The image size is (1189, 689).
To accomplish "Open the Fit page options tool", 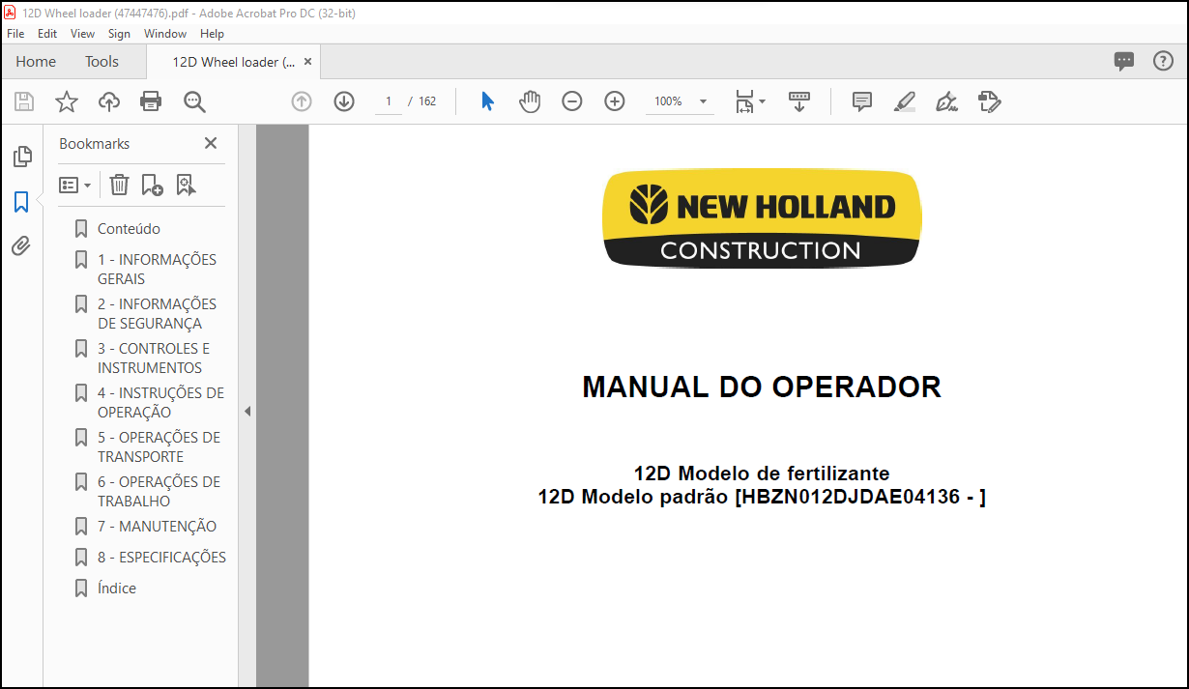I will click(749, 101).
